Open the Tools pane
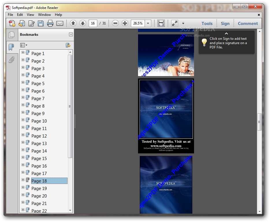The width and height of the screenshot is (270, 222). pos(207,24)
